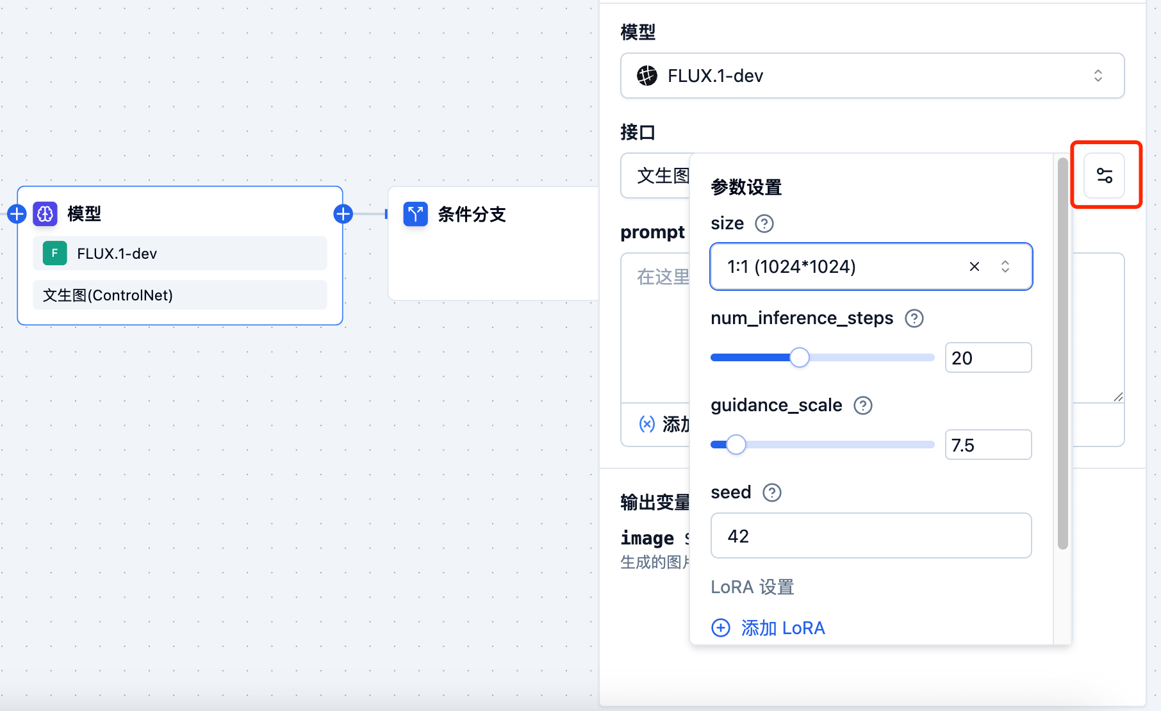This screenshot has height=711, width=1161.
Task: Click the guidance_scale slider handle
Action: point(736,445)
